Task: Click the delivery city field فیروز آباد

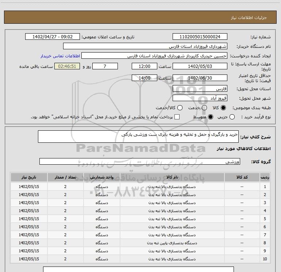Action: point(200,98)
